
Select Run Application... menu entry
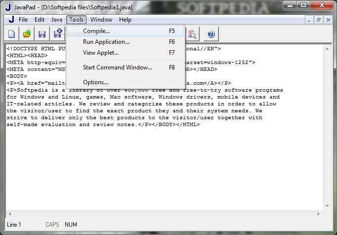point(126,42)
